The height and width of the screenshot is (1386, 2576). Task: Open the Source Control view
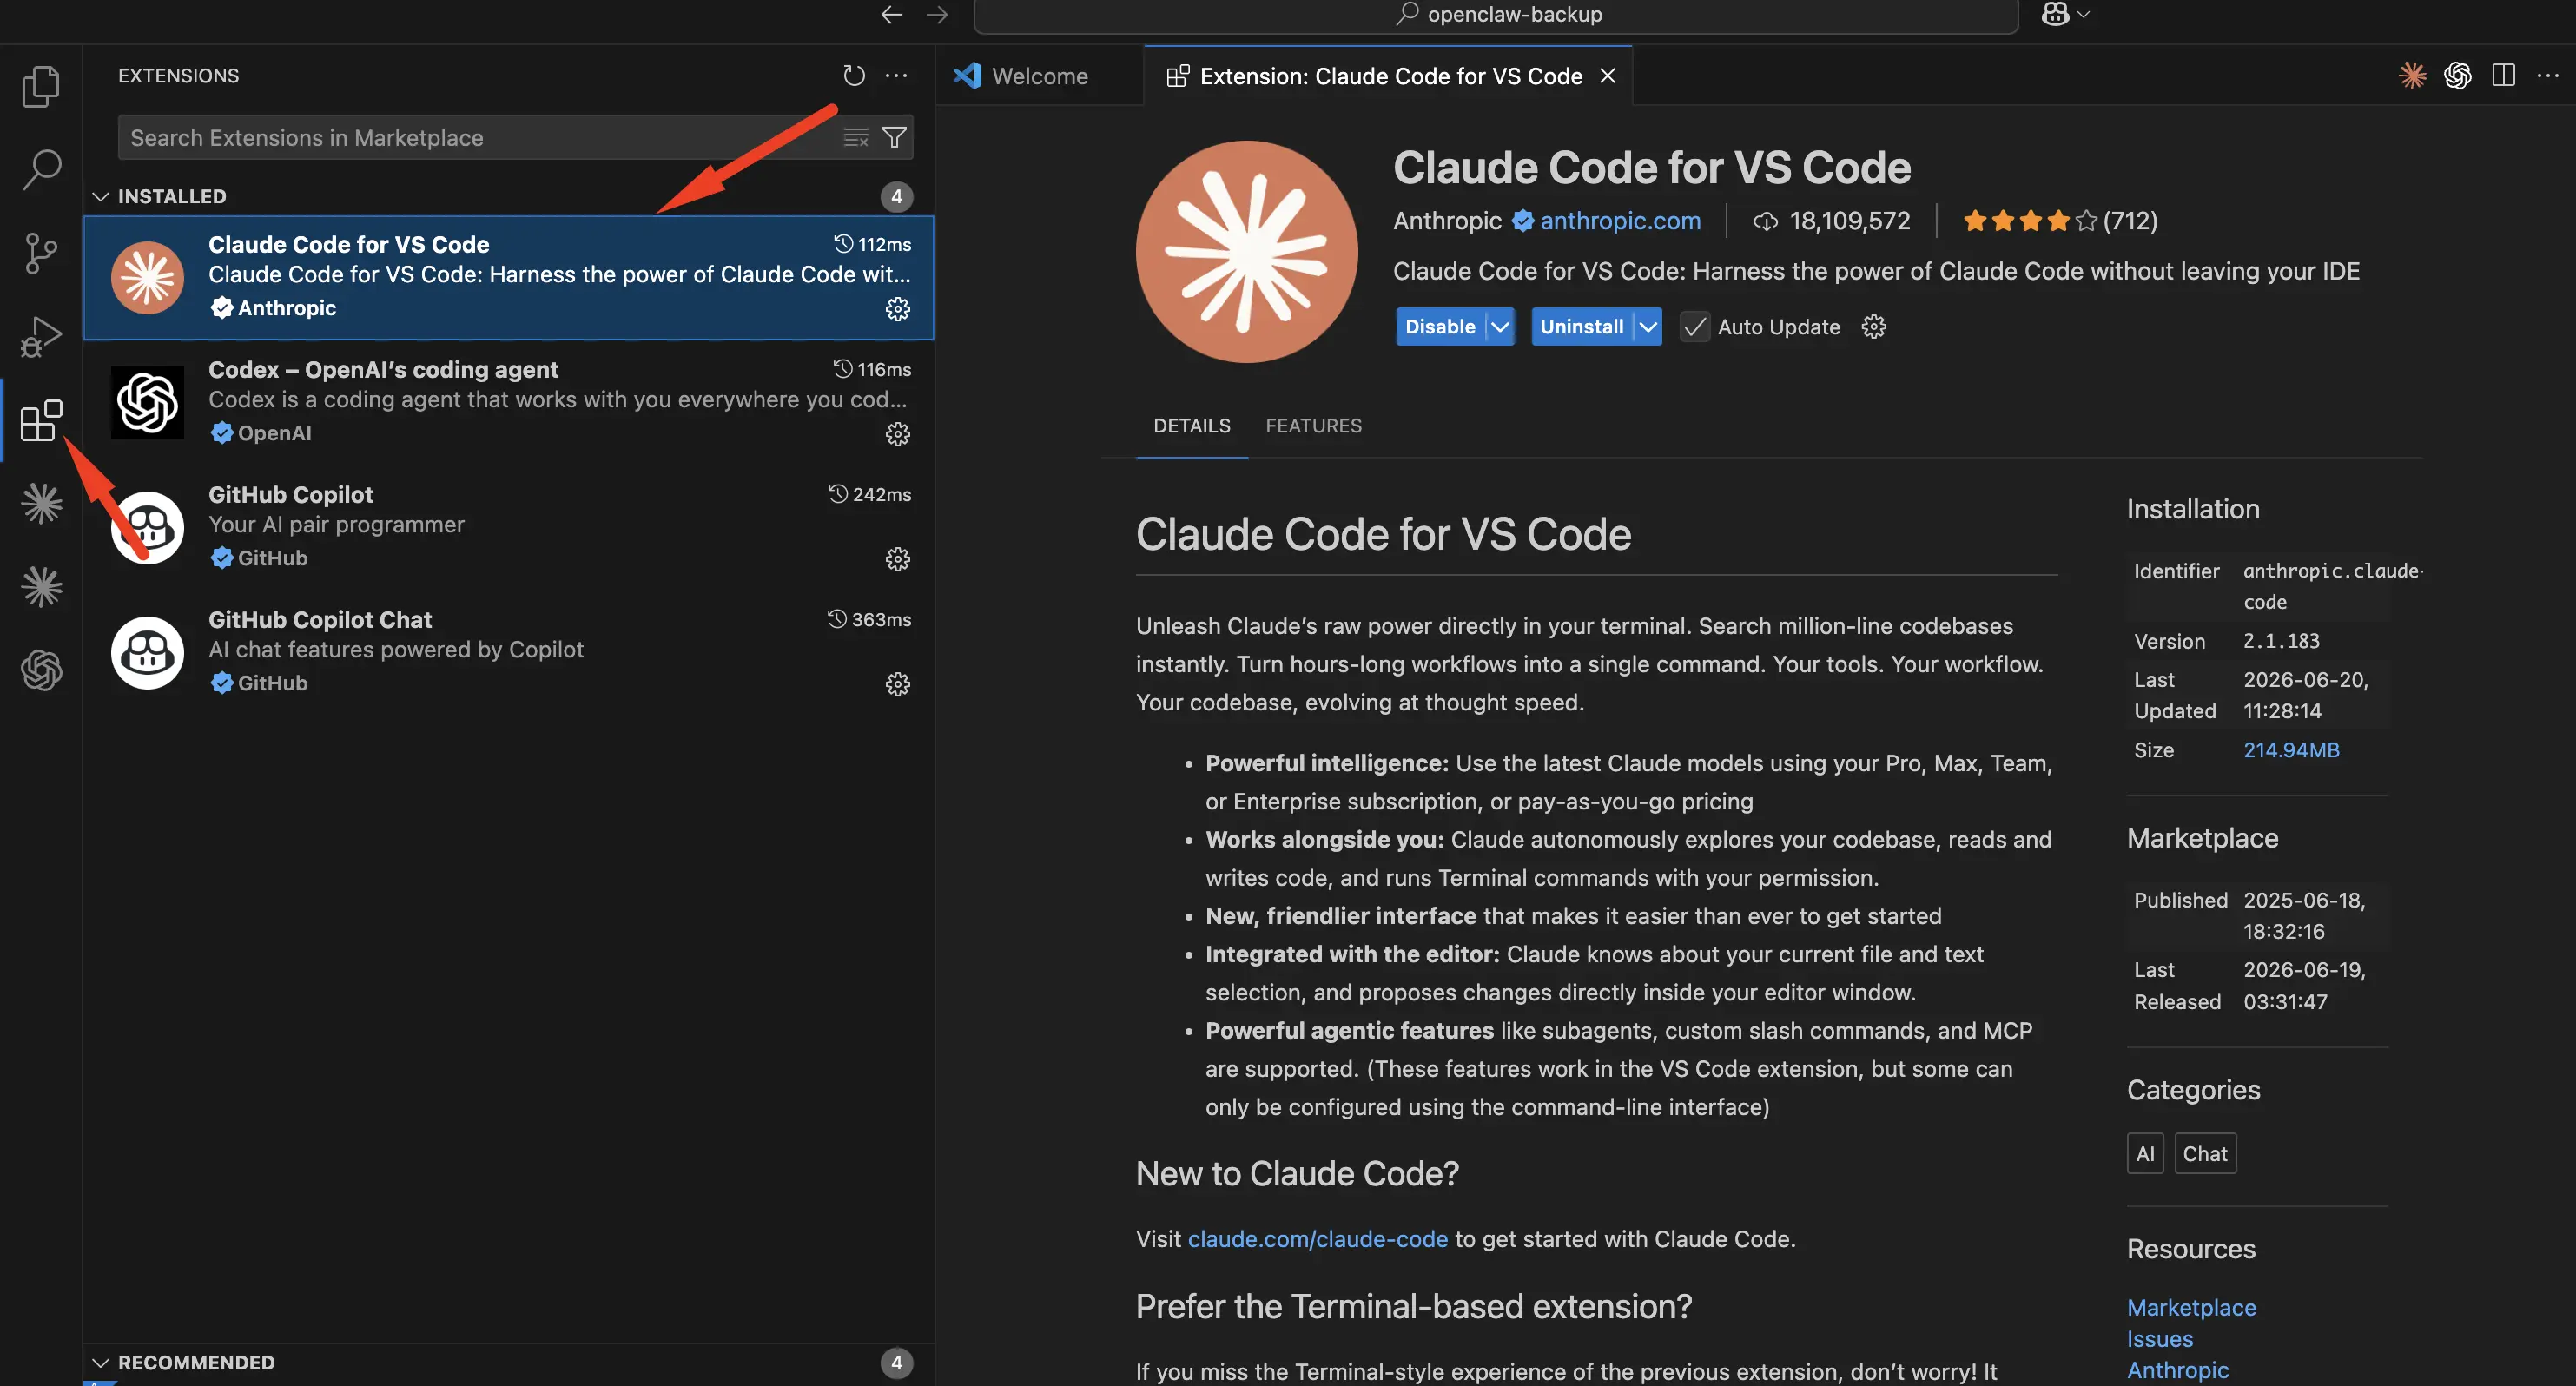[41, 253]
